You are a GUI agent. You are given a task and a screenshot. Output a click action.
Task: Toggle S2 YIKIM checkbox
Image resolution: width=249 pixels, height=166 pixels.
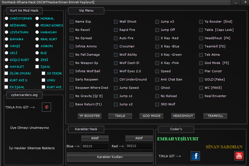(44, 73)
